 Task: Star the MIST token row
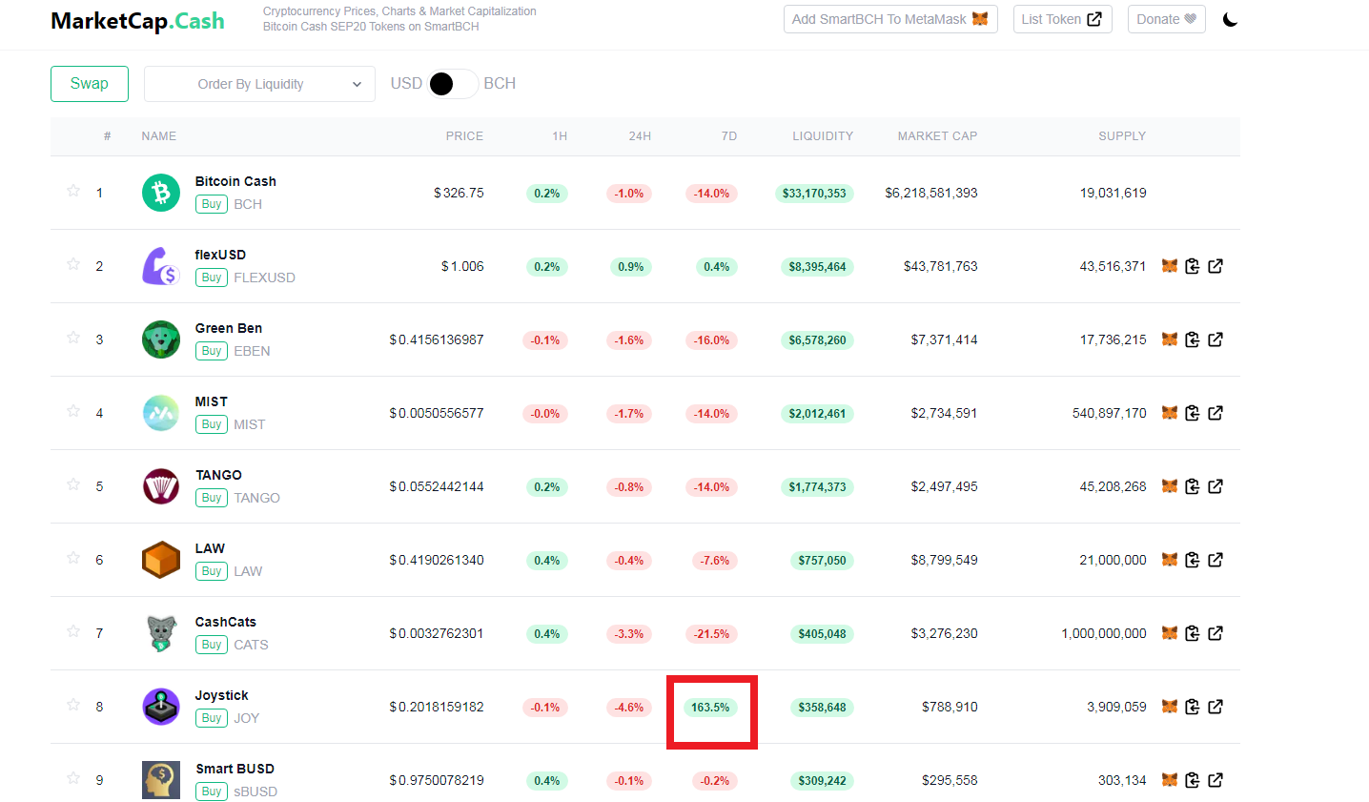click(x=73, y=411)
